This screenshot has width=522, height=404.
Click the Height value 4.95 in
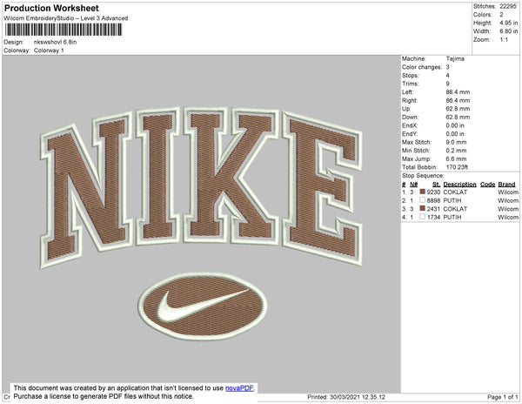(508, 23)
